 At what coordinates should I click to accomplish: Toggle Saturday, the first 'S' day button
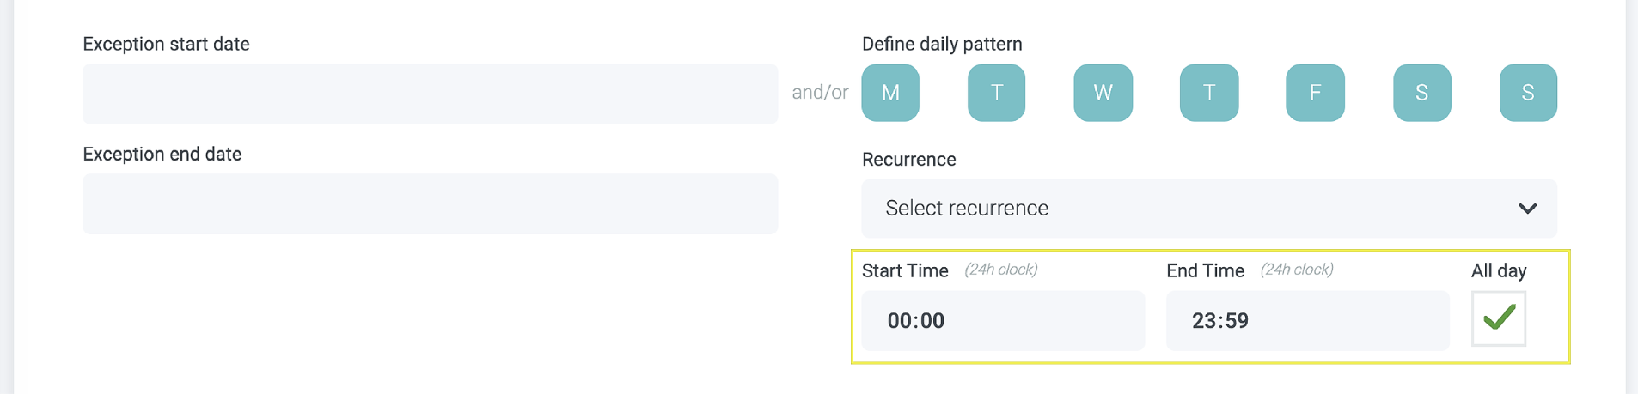tap(1421, 93)
